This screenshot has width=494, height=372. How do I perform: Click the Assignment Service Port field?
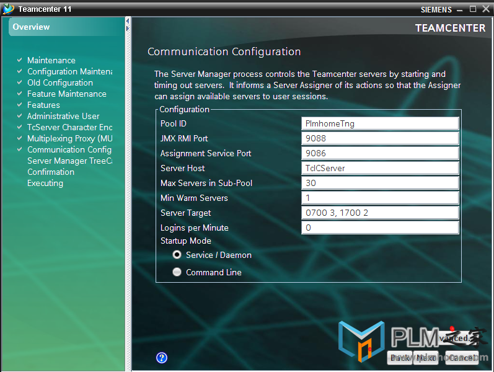point(380,153)
